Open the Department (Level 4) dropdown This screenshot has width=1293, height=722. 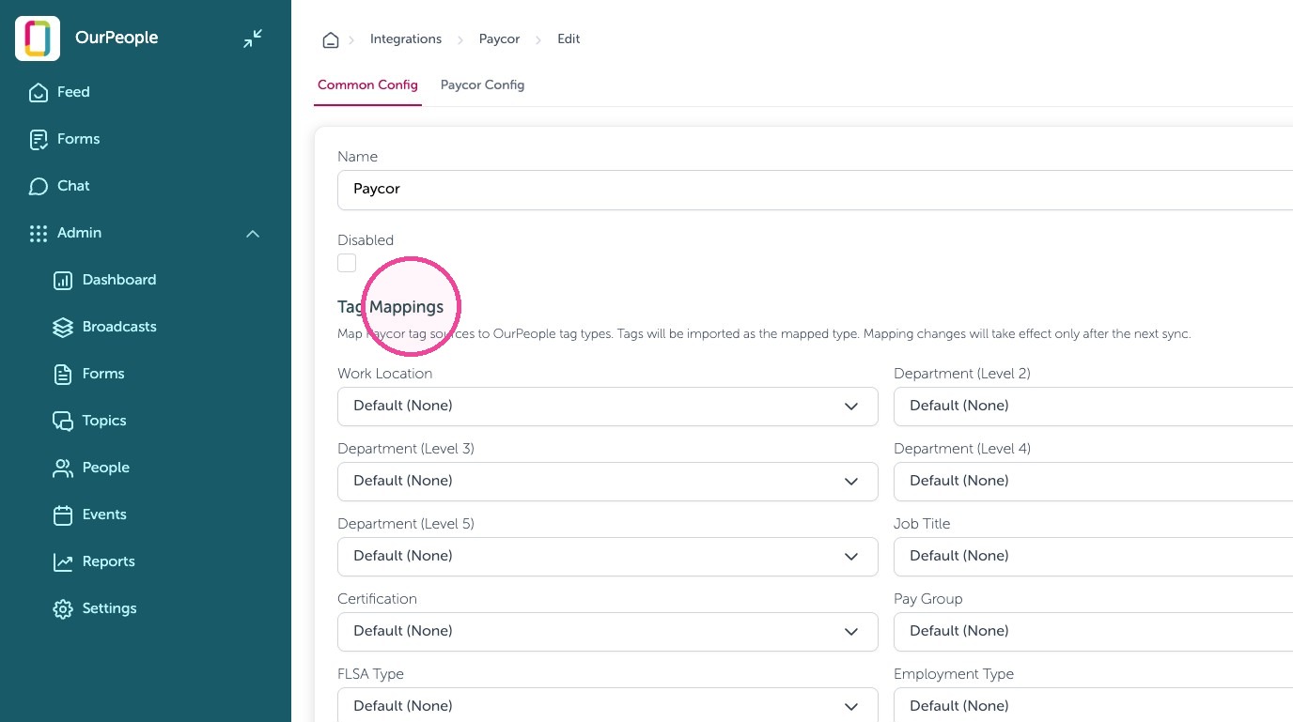coord(1093,481)
